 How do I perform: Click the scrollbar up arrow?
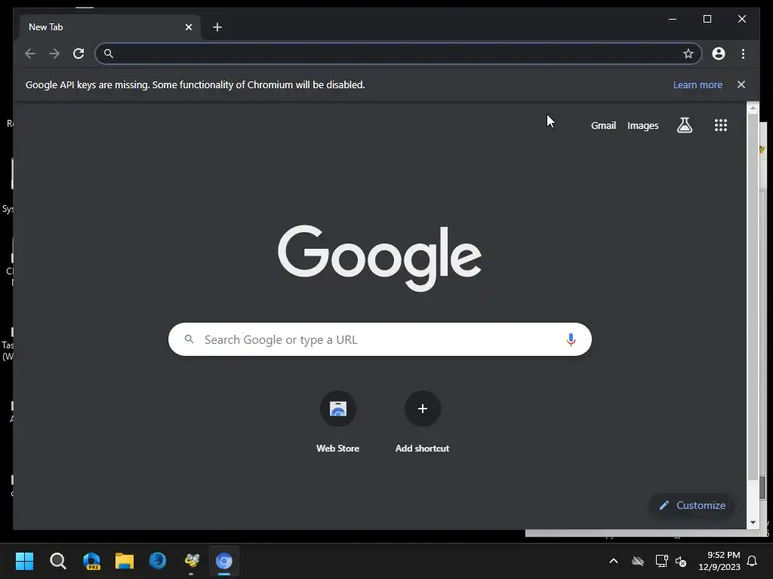click(x=753, y=107)
